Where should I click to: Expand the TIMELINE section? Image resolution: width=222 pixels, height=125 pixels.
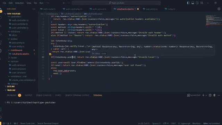[x=11, y=90]
